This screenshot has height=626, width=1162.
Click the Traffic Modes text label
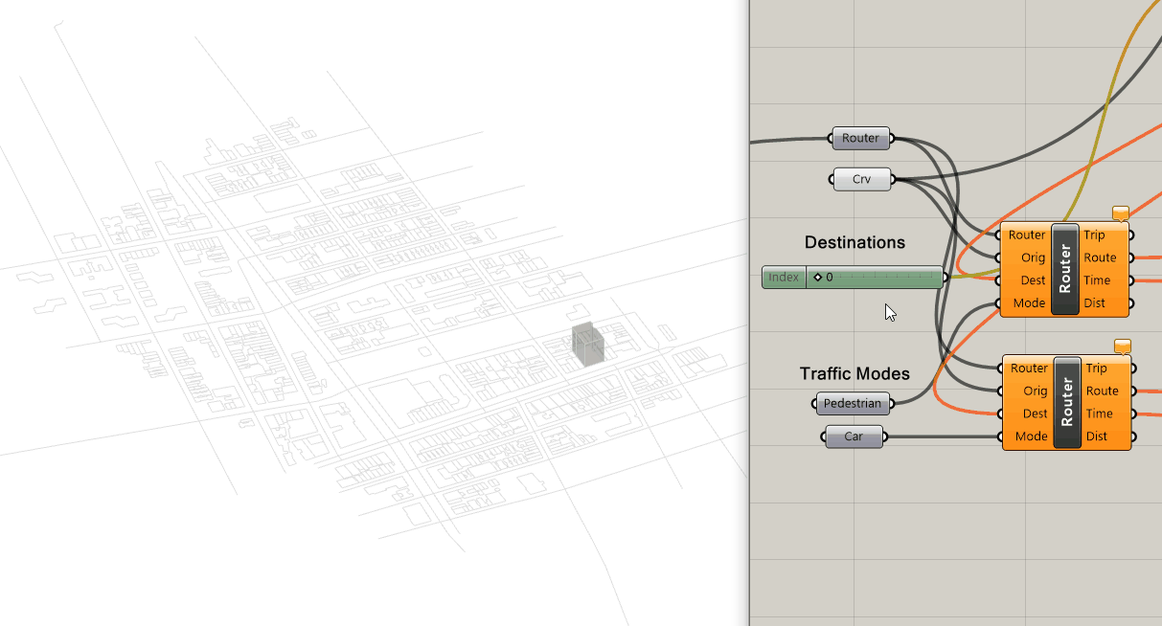pyautogui.click(x=854, y=373)
